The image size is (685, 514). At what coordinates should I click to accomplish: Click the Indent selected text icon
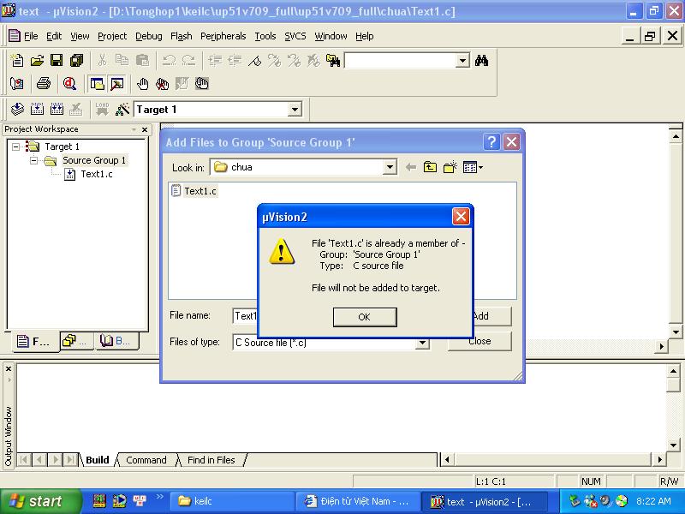(x=215, y=60)
